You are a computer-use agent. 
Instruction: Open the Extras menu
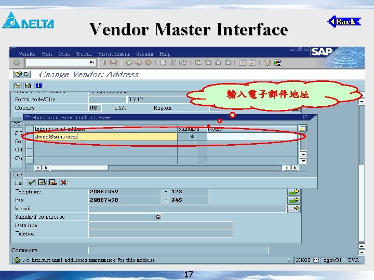[85, 54]
